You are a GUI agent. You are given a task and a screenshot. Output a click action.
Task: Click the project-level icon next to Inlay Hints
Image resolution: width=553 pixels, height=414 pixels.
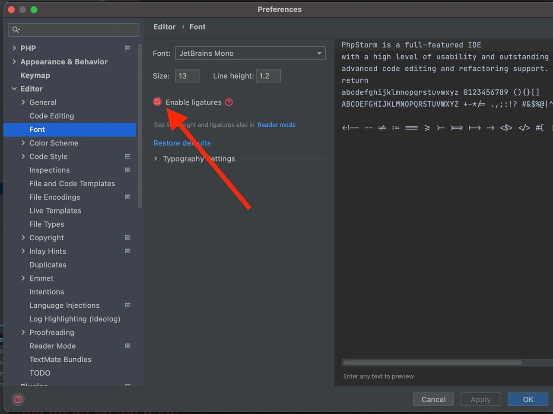point(127,251)
